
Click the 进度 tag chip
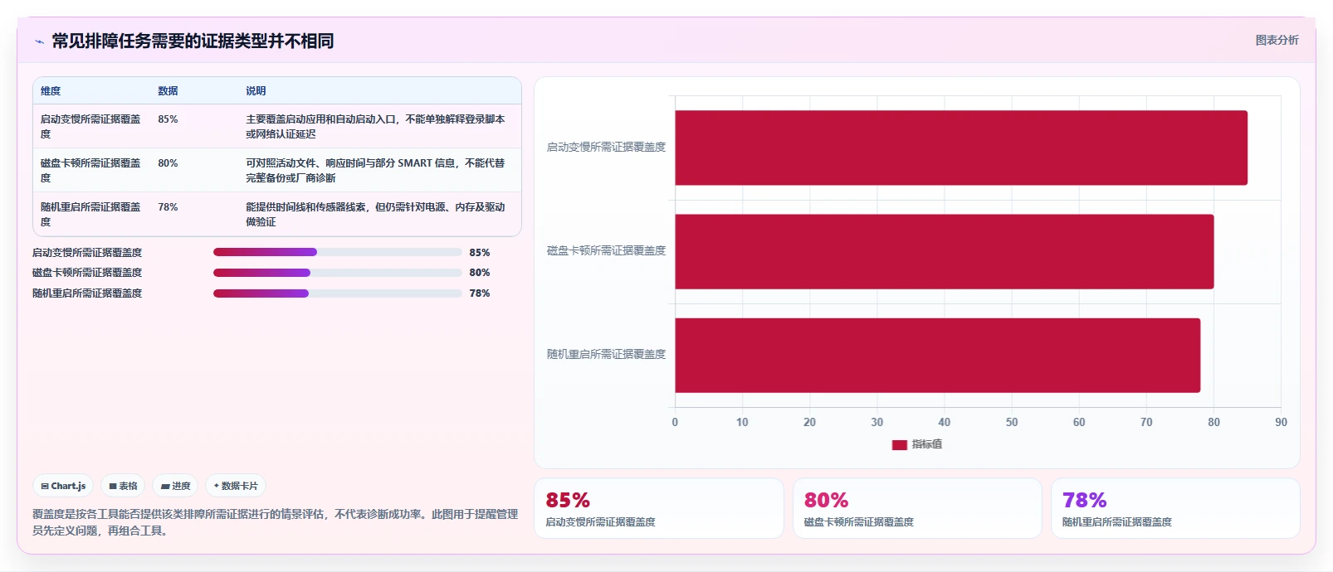pos(175,486)
